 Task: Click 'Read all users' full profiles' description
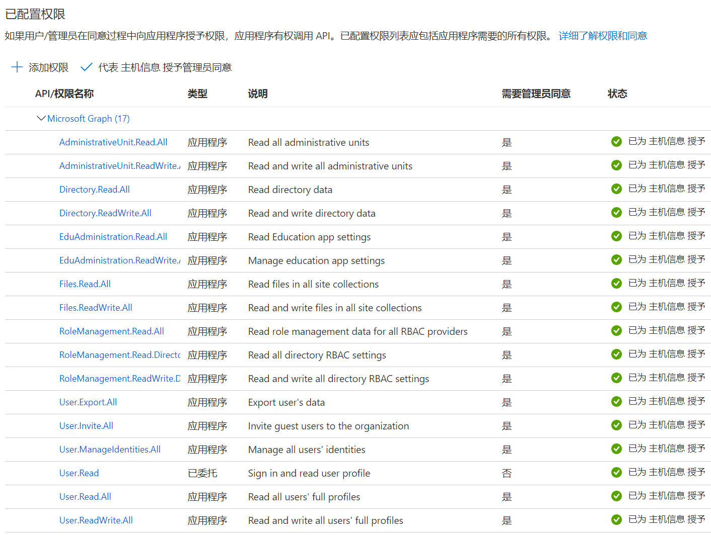304,497
